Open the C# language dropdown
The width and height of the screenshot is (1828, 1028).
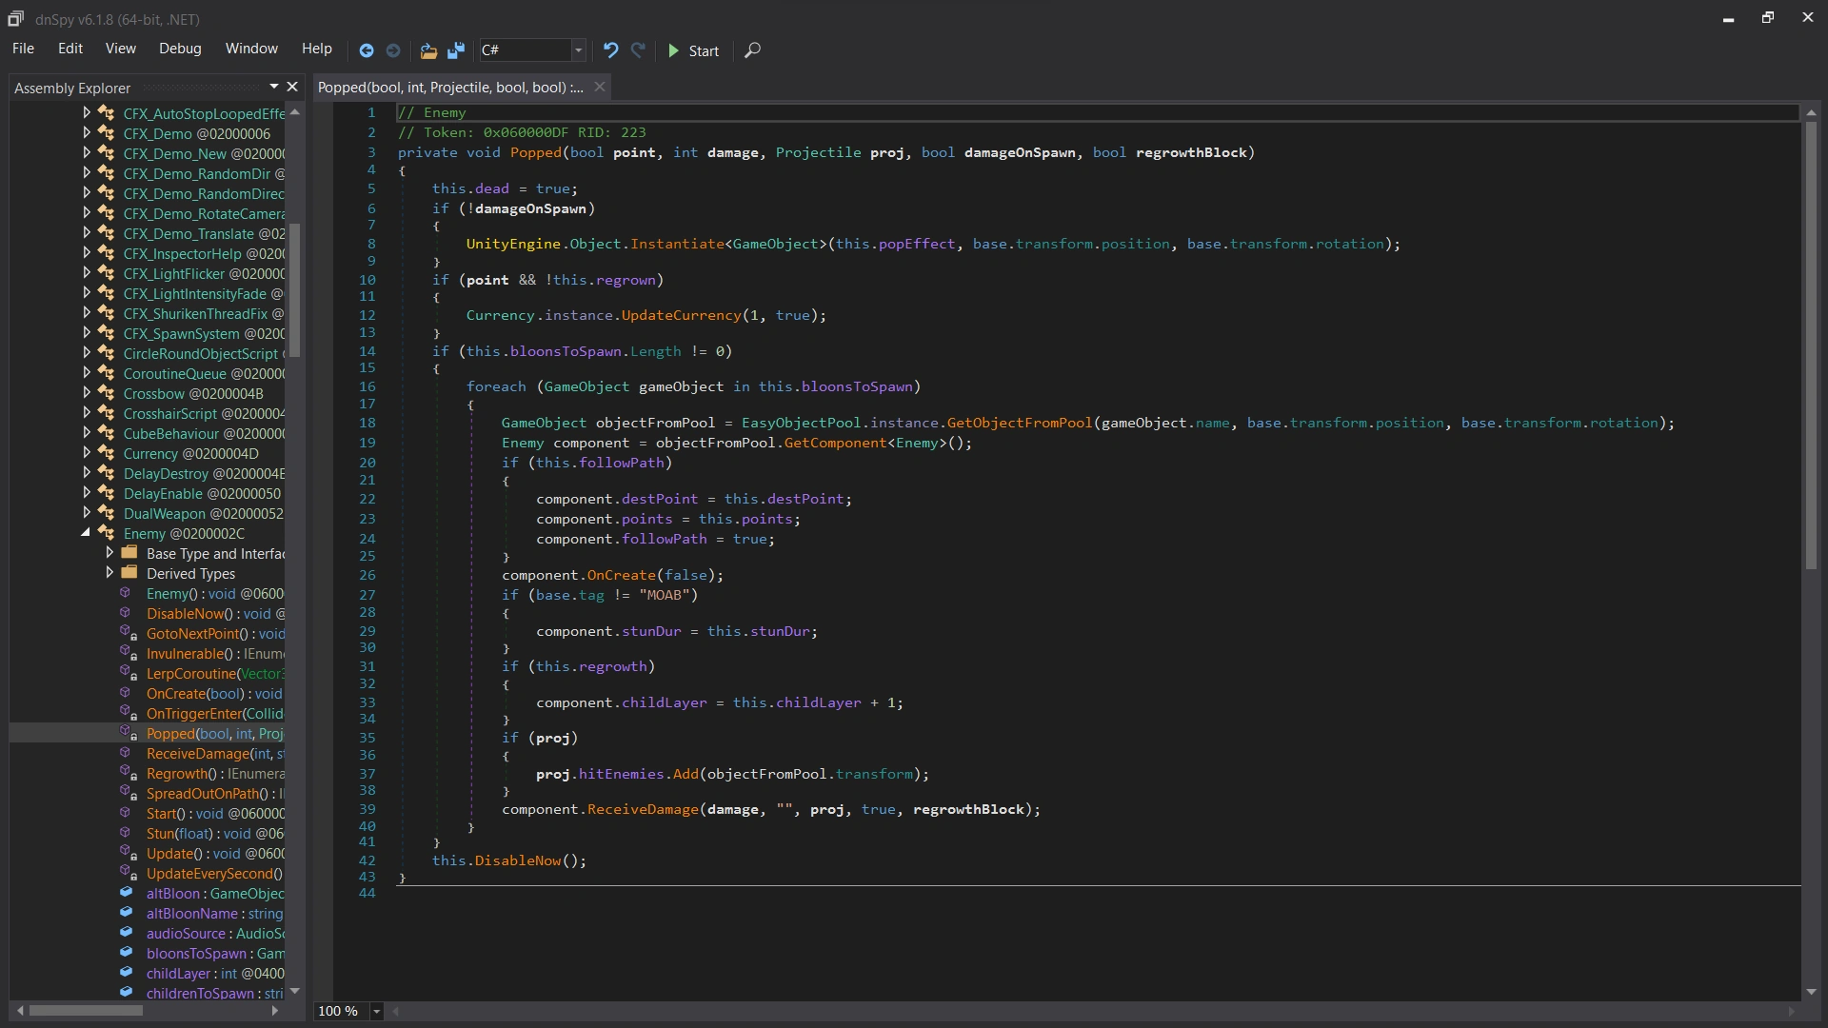coord(577,50)
